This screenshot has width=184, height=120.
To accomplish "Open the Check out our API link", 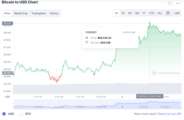I will pyautogui.click(x=169, y=114).
